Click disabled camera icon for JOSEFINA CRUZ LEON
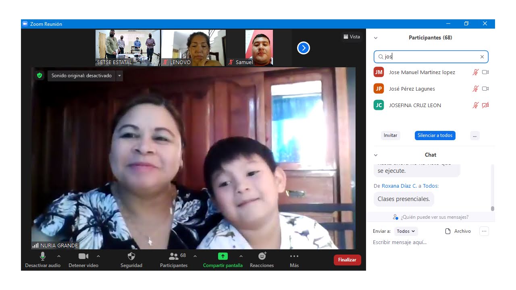This screenshot has width=516, height=290. (x=485, y=105)
